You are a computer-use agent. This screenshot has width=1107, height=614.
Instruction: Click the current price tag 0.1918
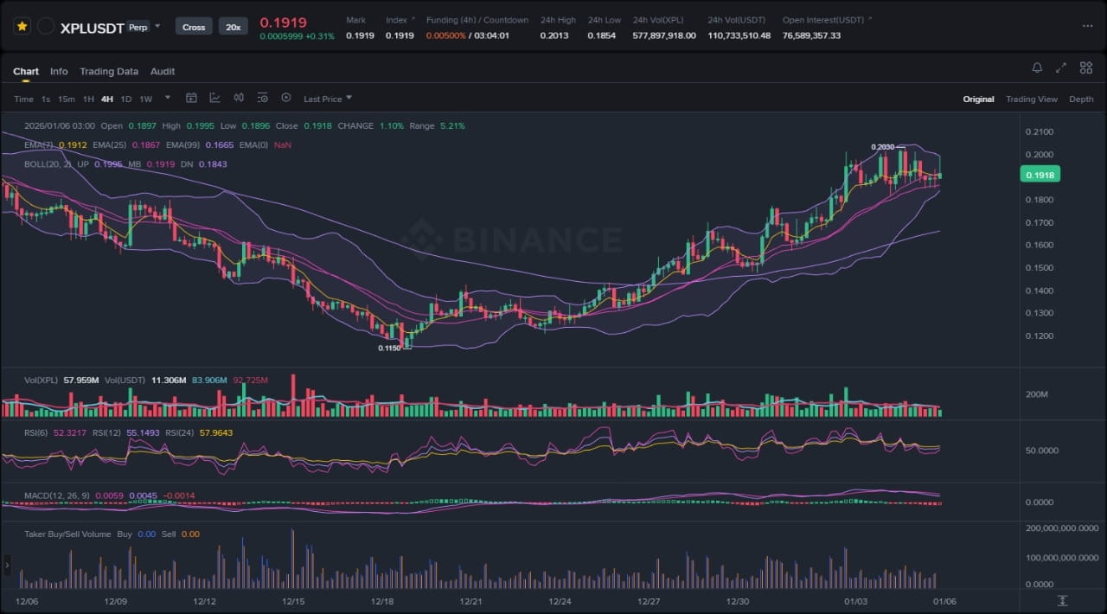[1040, 175]
